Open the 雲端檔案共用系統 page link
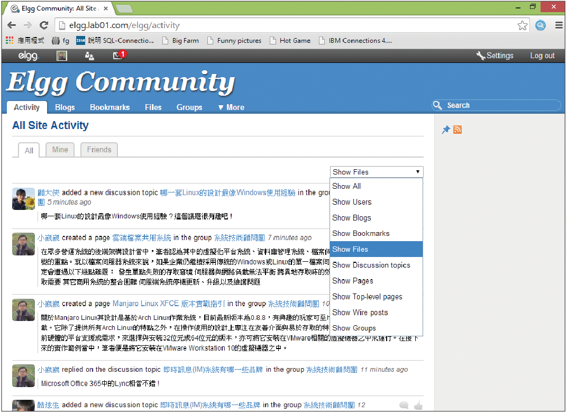Image resolution: width=567 pixels, height=413 pixels. click(142, 238)
